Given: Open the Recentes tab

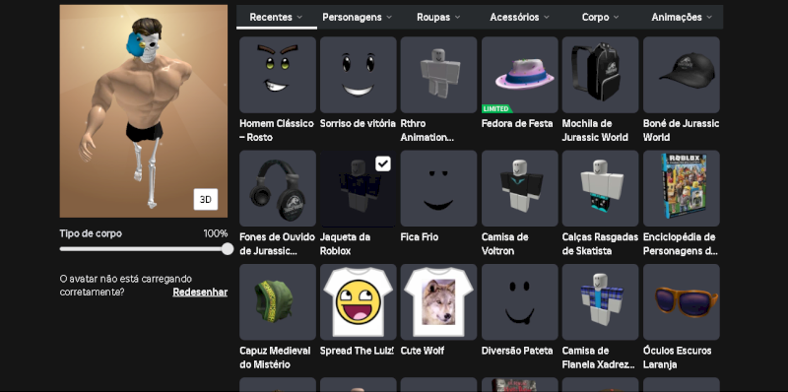Looking at the screenshot, I should pyautogui.click(x=277, y=17).
